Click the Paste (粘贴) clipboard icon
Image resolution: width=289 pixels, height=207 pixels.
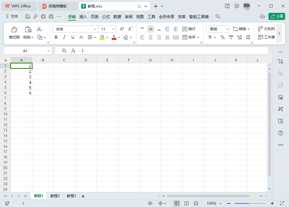[28, 29]
